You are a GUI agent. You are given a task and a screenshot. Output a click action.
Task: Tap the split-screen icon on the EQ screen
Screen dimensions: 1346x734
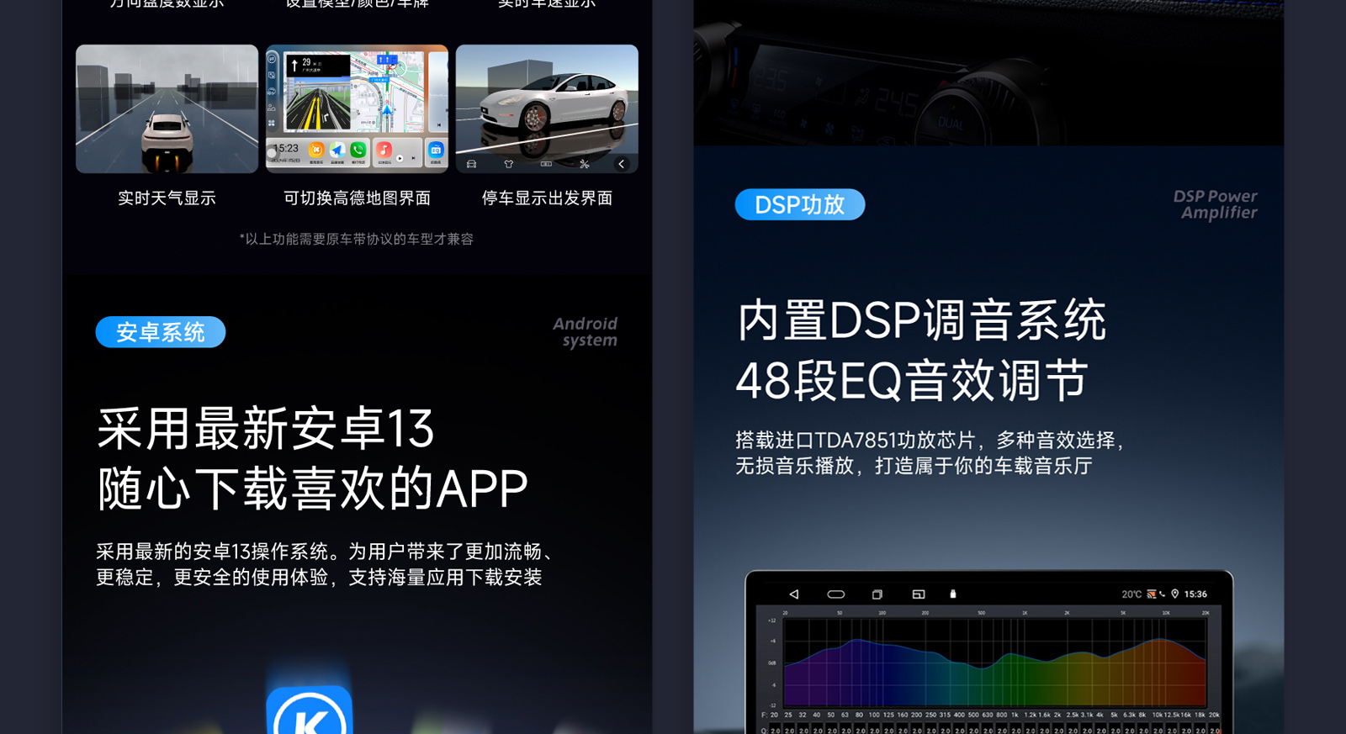(x=918, y=594)
